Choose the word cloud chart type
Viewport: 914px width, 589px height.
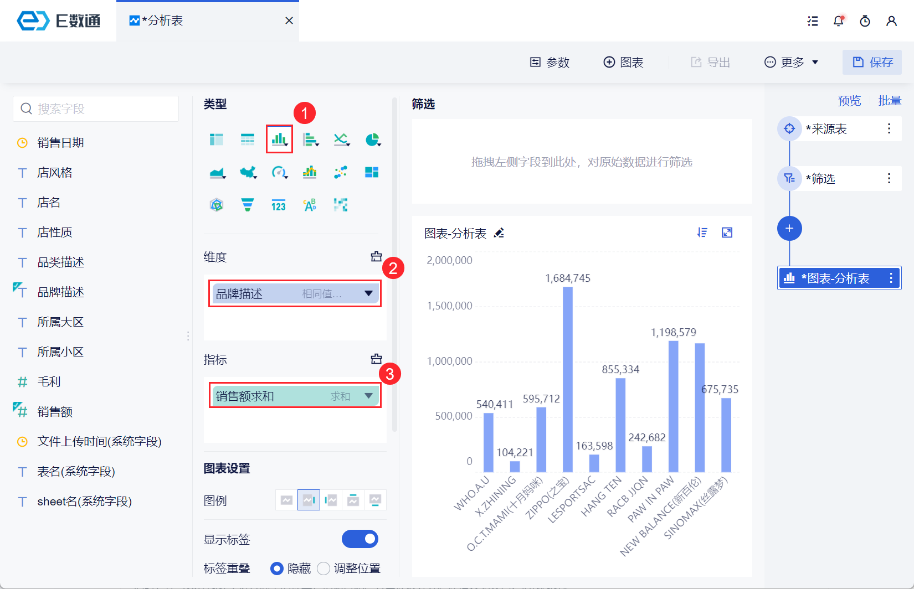310,205
